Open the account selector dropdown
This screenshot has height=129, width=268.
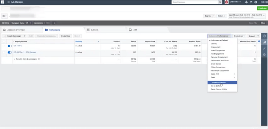pyautogui.click(x=4, y=16)
